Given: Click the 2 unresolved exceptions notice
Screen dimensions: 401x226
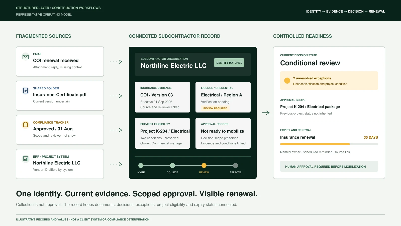Looking at the screenshot, I should [329, 81].
